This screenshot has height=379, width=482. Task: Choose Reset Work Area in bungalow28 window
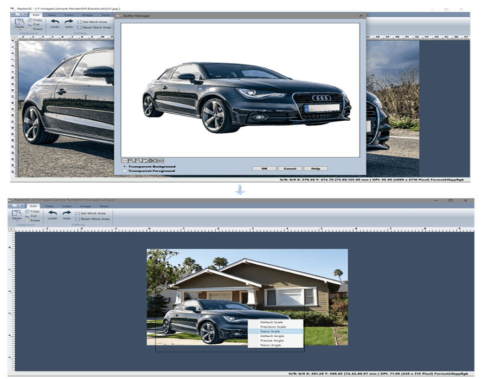coord(92,219)
